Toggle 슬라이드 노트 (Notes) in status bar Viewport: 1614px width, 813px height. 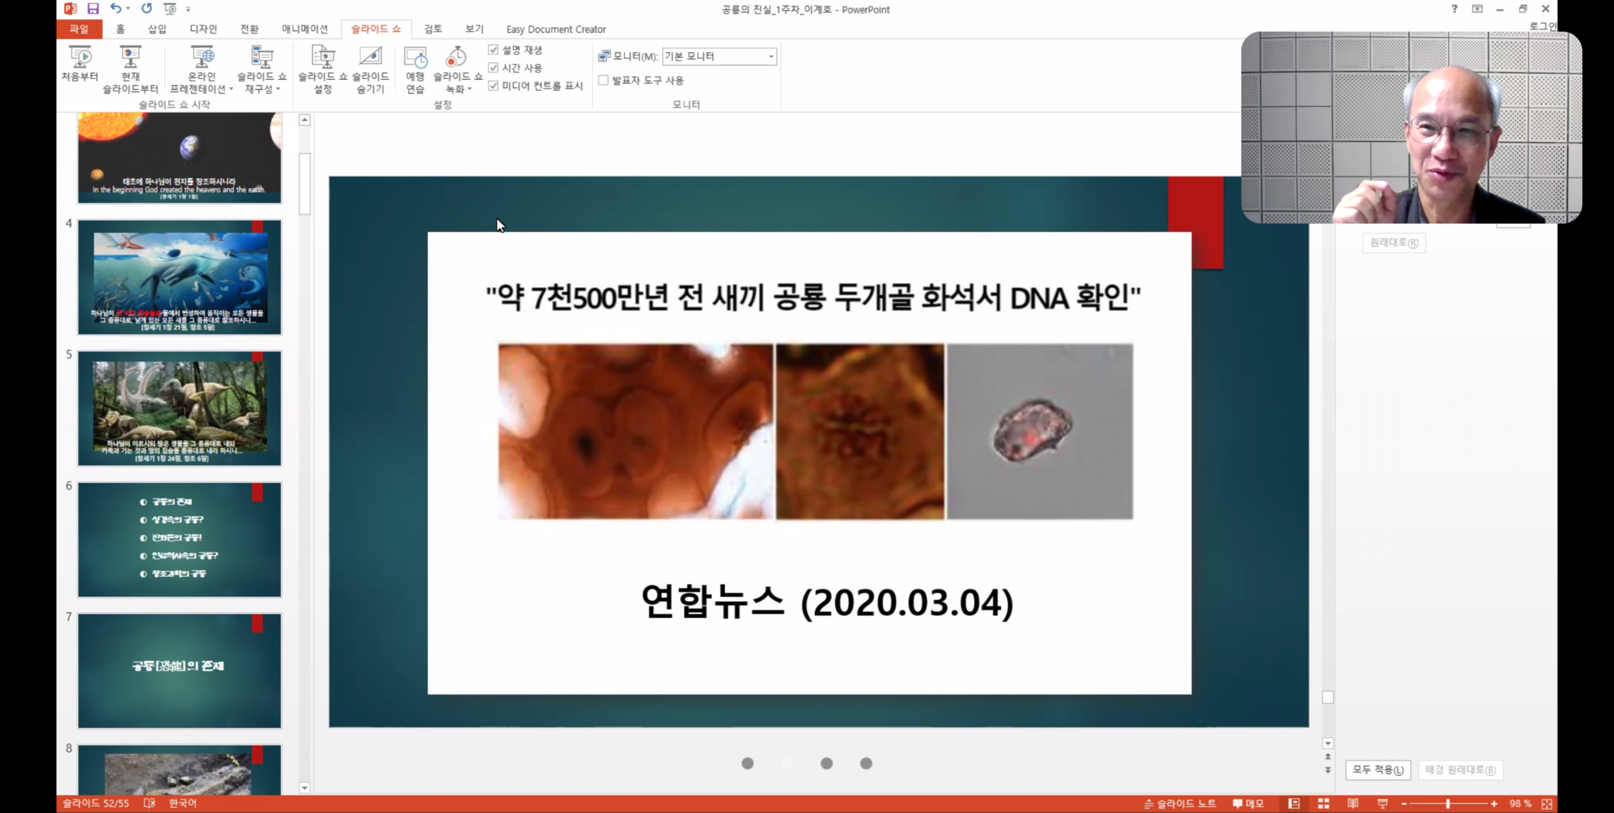pos(1180,804)
